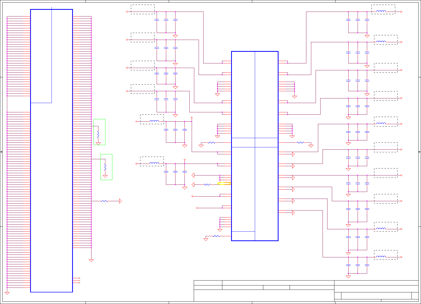The image size is (421, 304).
Task: Select the central IC block body
Action: point(255,146)
